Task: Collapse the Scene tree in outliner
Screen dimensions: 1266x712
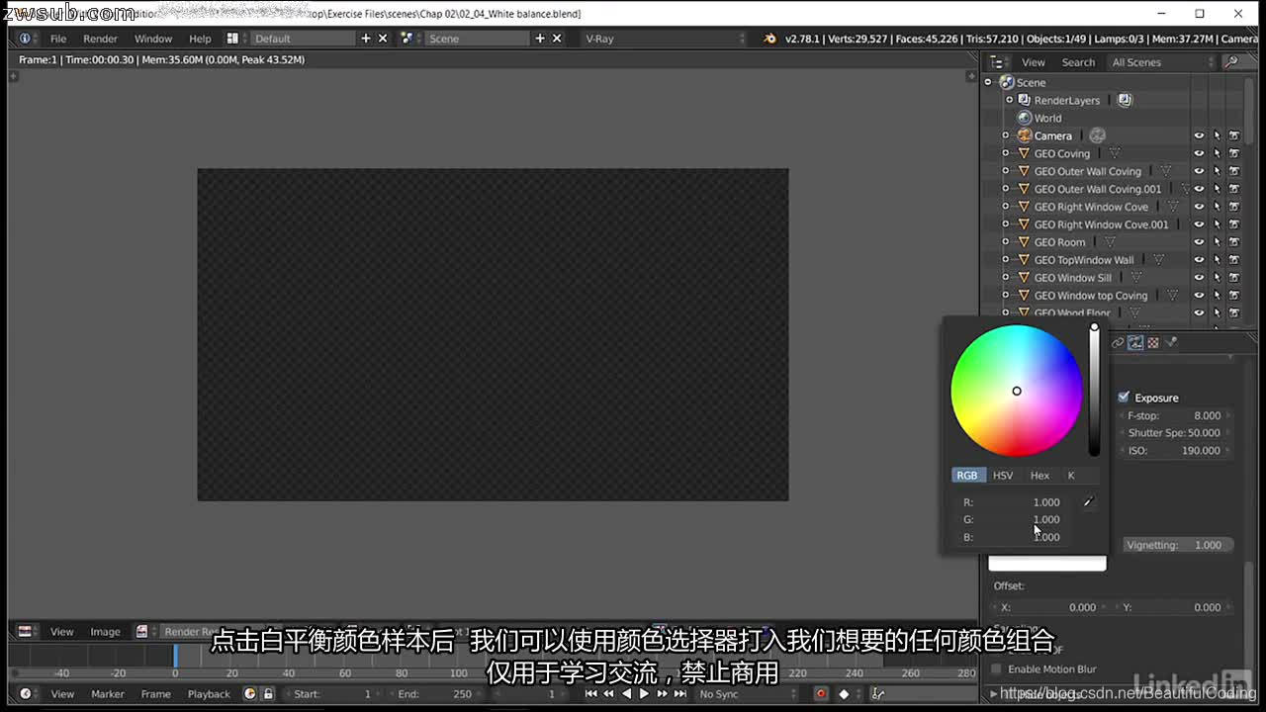Action: coord(988,82)
